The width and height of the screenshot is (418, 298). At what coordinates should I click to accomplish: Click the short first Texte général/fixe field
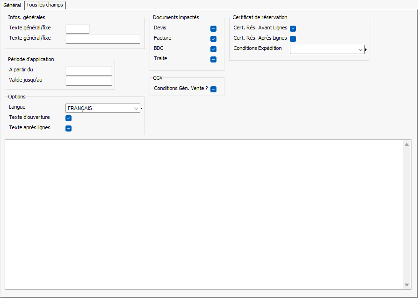coord(77,29)
